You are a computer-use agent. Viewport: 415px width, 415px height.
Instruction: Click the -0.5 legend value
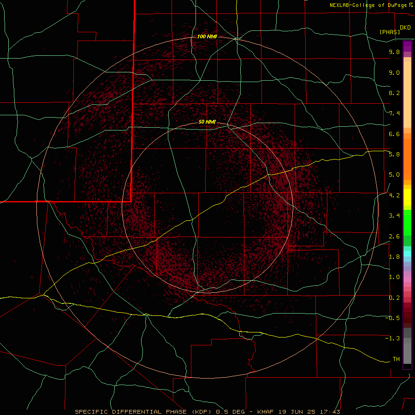click(392, 318)
